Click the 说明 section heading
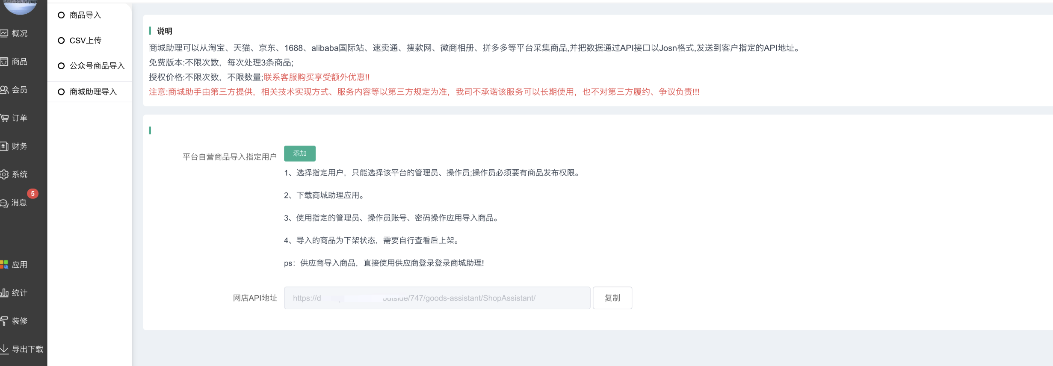The width and height of the screenshot is (1053, 366). (165, 31)
